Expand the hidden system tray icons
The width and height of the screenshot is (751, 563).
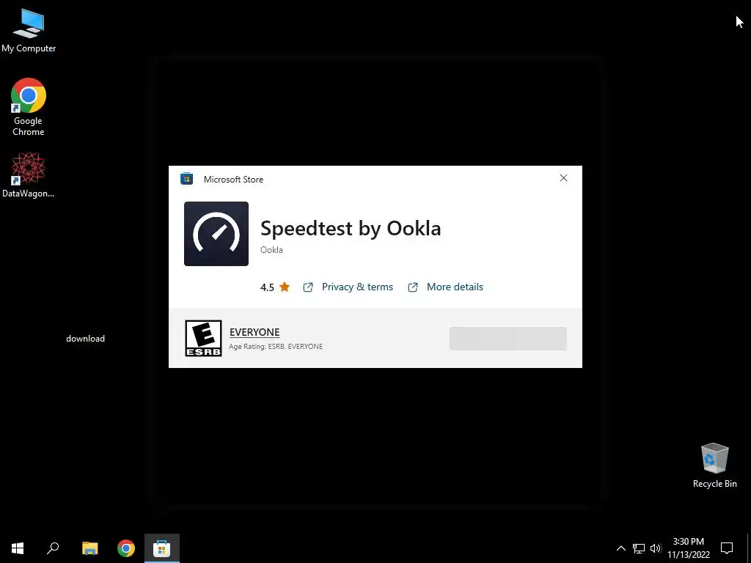pos(620,548)
